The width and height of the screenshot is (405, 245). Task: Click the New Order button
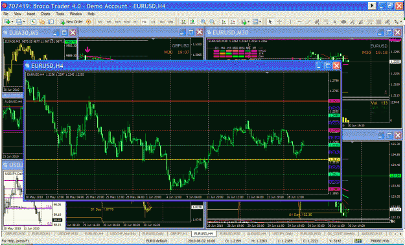71,22
